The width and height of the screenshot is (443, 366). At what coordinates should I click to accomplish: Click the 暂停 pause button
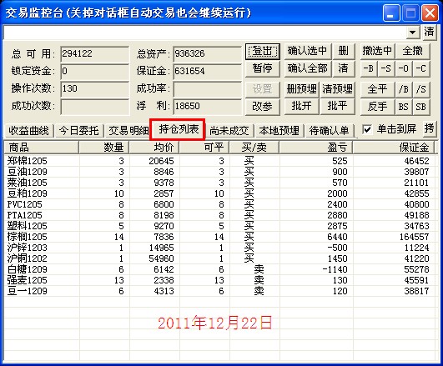263,68
